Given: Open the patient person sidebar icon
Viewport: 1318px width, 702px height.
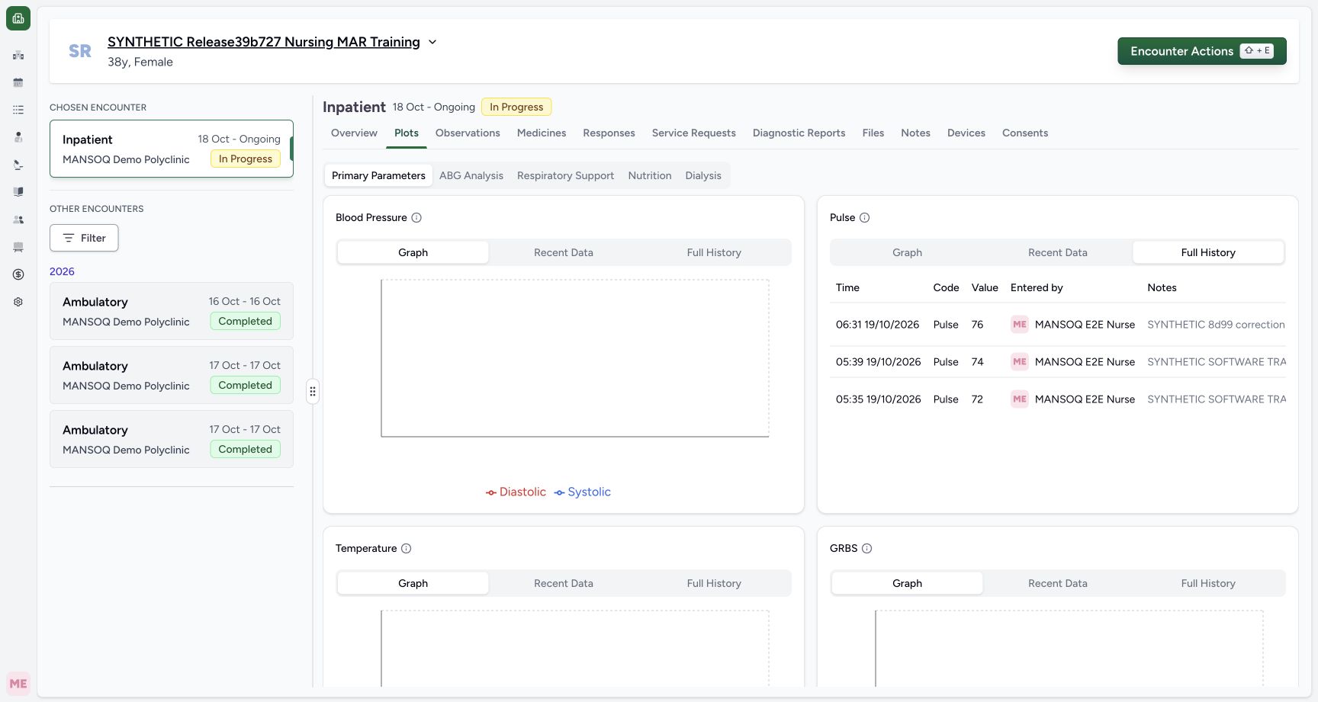Looking at the screenshot, I should pyautogui.click(x=18, y=137).
